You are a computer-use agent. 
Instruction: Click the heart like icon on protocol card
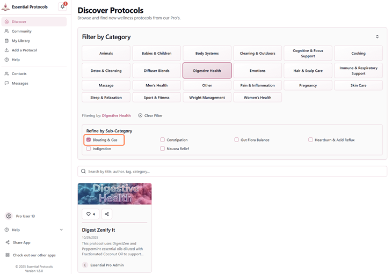(x=89, y=214)
